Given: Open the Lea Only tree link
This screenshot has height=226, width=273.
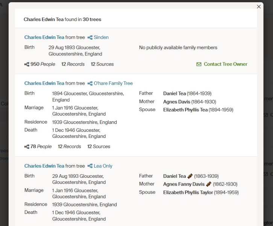Looking at the screenshot, I should (x=103, y=166).
